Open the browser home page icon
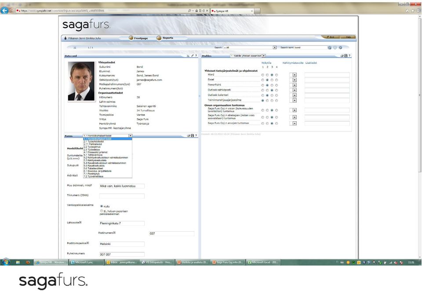This screenshot has height=291, width=422. coord(407,11)
